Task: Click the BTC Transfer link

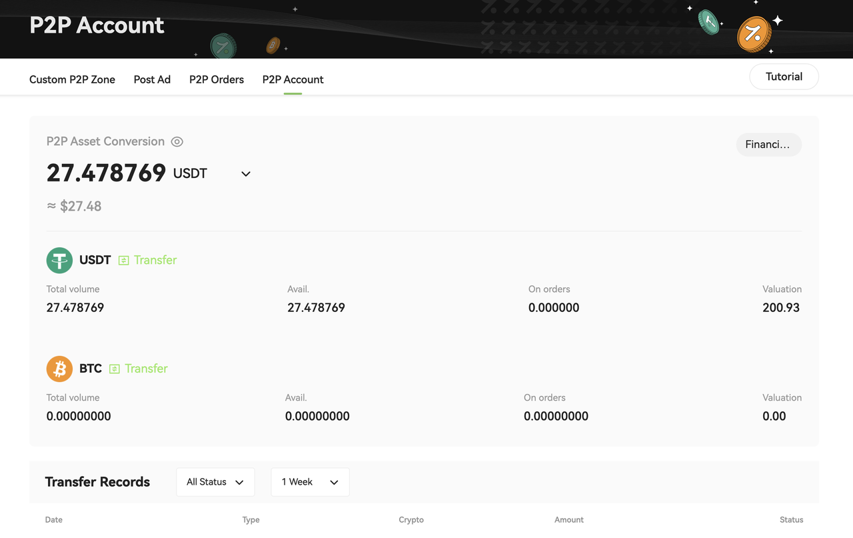Action: point(146,369)
